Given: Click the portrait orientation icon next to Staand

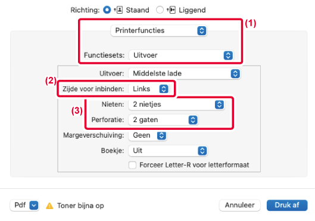Looking at the screenshot, I should coord(118,10).
